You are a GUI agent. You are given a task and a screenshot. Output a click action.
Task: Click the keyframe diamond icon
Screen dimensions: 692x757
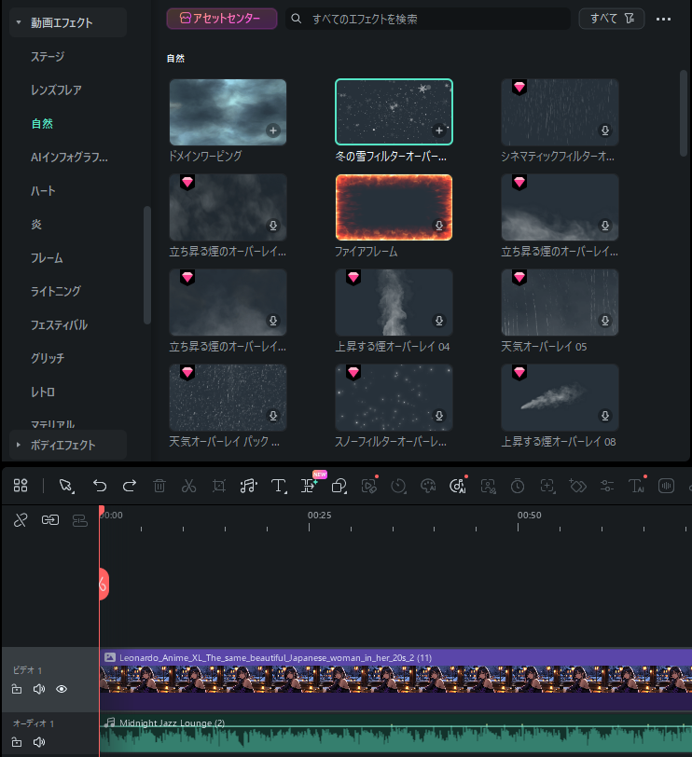[577, 485]
